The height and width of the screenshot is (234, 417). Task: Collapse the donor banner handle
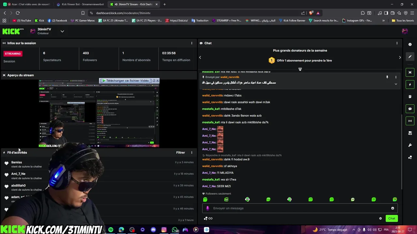click(300, 69)
